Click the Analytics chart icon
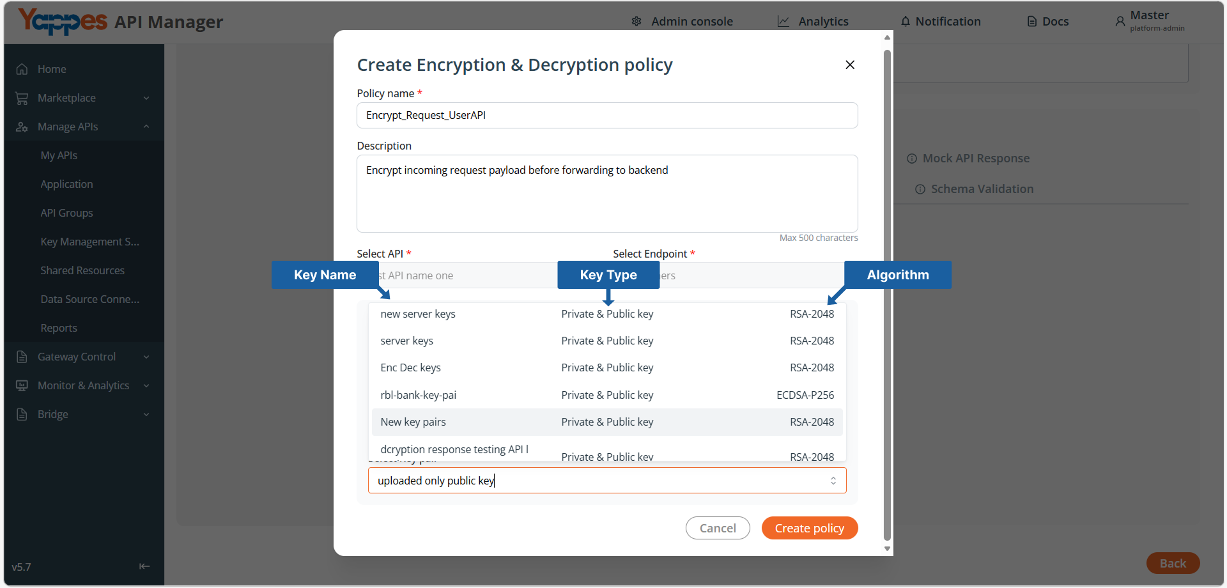The image size is (1227, 588). tap(783, 21)
